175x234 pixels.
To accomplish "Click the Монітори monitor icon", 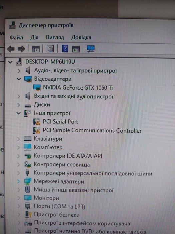I will pos(28,198).
